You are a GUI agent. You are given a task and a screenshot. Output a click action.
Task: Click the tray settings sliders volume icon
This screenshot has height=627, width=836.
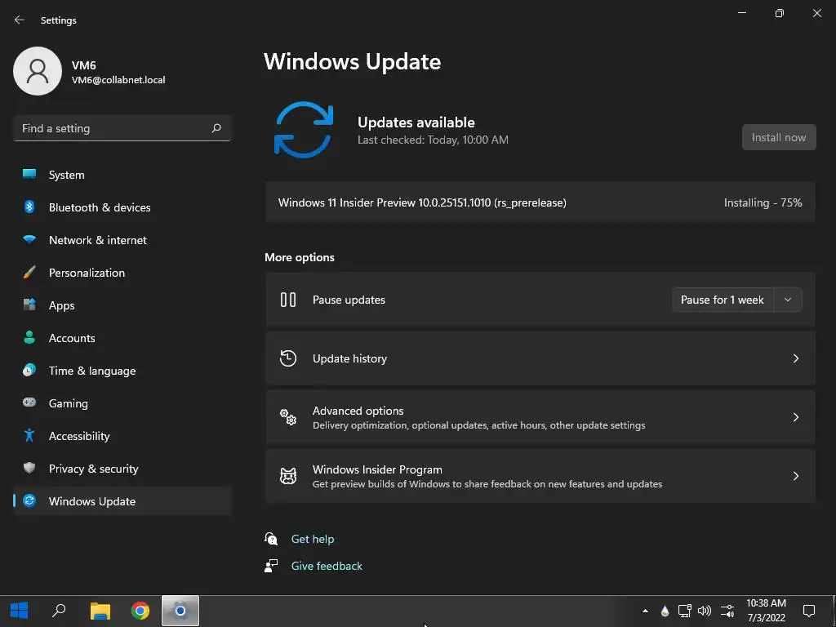pyautogui.click(x=727, y=611)
